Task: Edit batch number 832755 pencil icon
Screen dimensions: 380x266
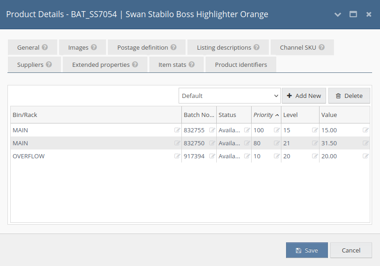Action: tap(212, 130)
